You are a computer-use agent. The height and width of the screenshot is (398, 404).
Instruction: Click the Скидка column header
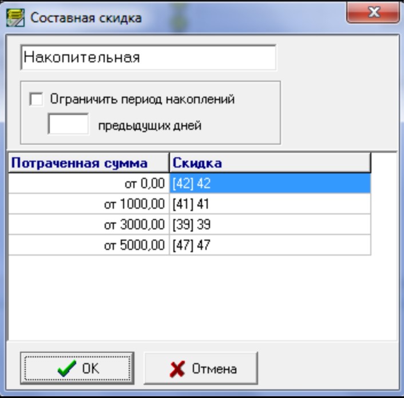pos(270,163)
